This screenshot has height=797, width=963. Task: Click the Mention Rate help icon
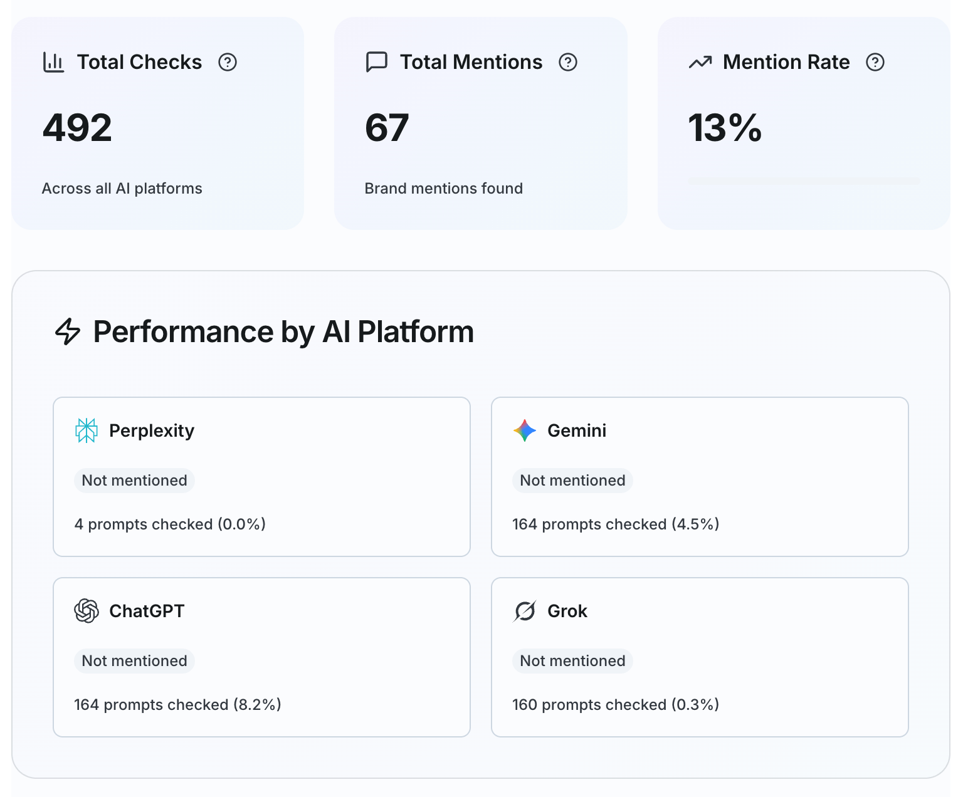coord(875,62)
